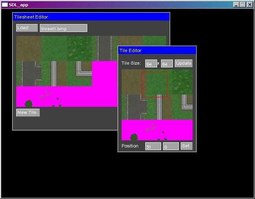Click the red selection rectangle in tile preview
The image size is (255, 199).
tap(154, 84)
